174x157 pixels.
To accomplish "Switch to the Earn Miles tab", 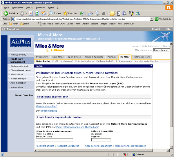I will [58, 57].
